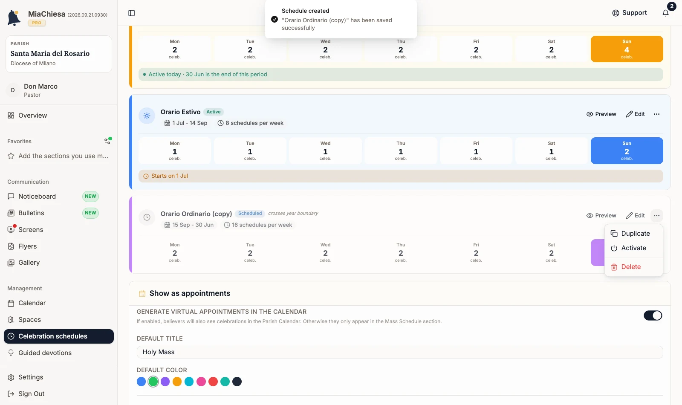
Task: Click the clock icon of Orario Ordinario (copy)
Action: click(147, 217)
